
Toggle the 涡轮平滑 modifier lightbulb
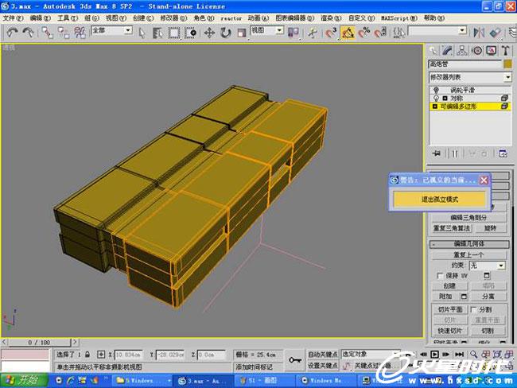[436, 90]
